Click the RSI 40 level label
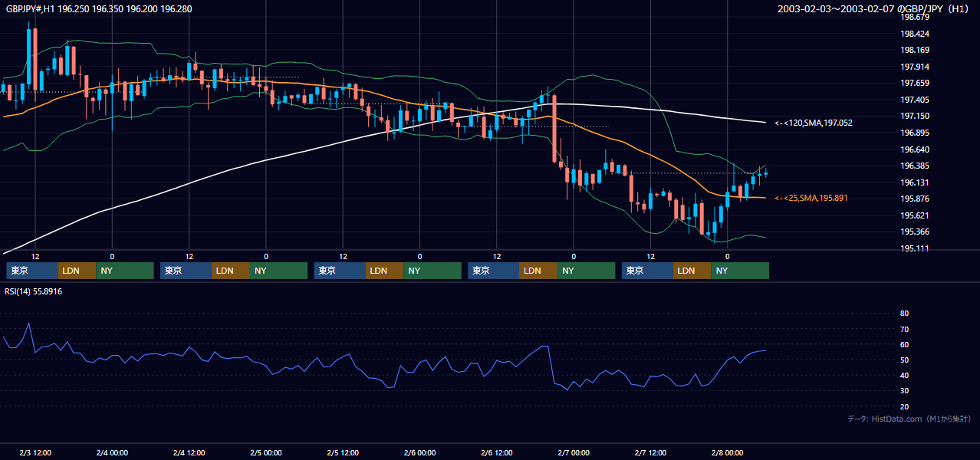The width and height of the screenshot is (980, 460). (904, 375)
